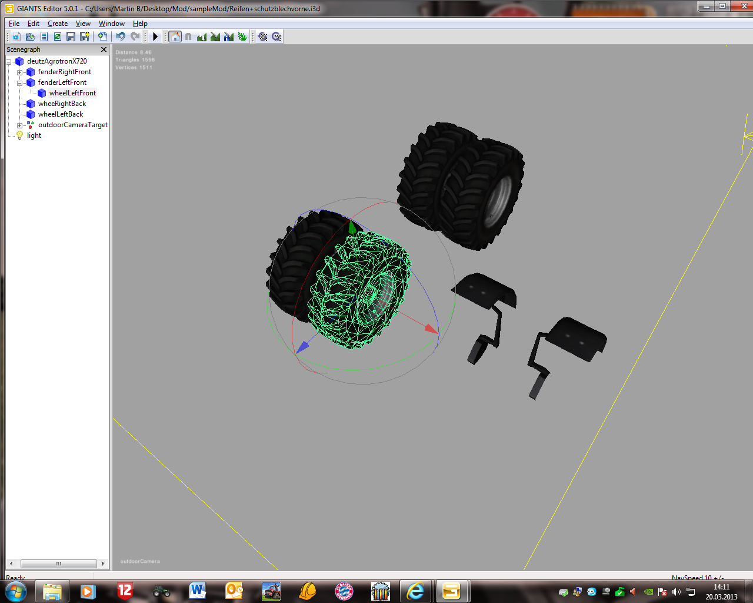Click the house navigation toolbar icon

tap(175, 37)
